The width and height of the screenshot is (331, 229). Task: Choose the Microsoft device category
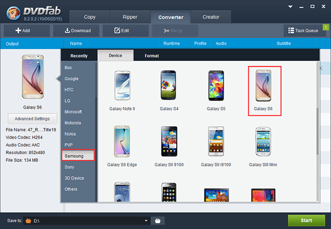[x=78, y=112]
